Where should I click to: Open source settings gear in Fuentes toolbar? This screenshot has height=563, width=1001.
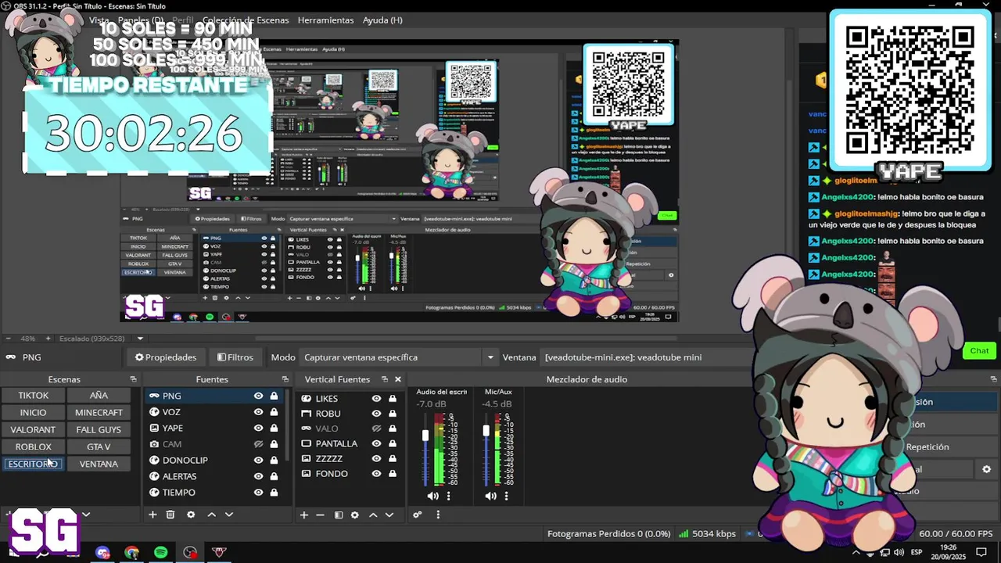pyautogui.click(x=191, y=515)
